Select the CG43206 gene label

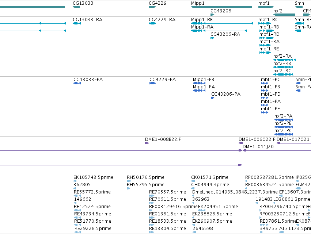tap(221, 11)
